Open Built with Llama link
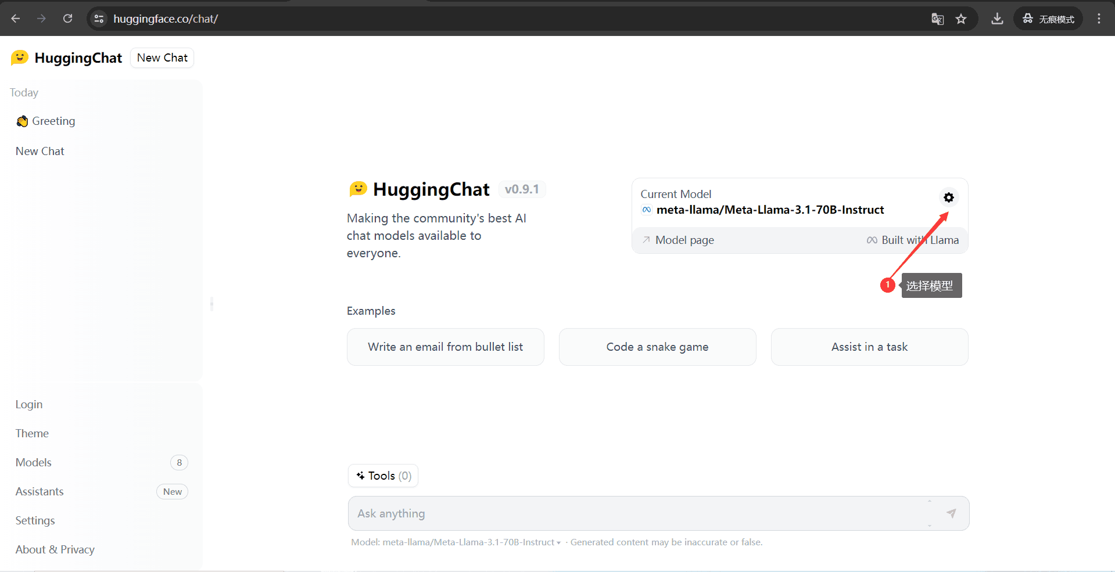 pyautogui.click(x=913, y=240)
